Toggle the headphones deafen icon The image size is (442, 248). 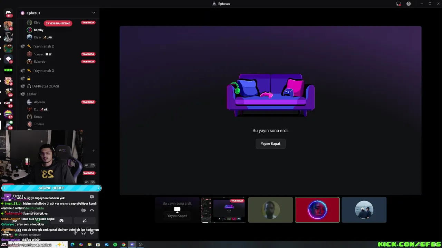[84, 233]
